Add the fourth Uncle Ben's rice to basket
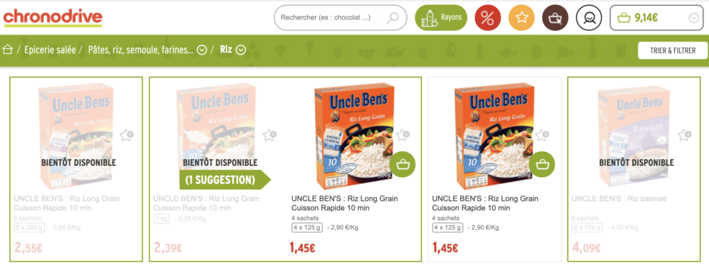Screen dimensions: 709x269 point(541,165)
